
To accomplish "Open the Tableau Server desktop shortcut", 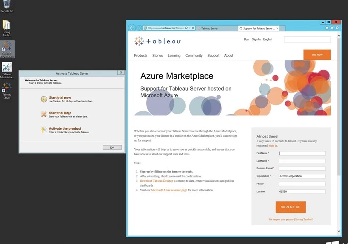I will pos(7,91).
